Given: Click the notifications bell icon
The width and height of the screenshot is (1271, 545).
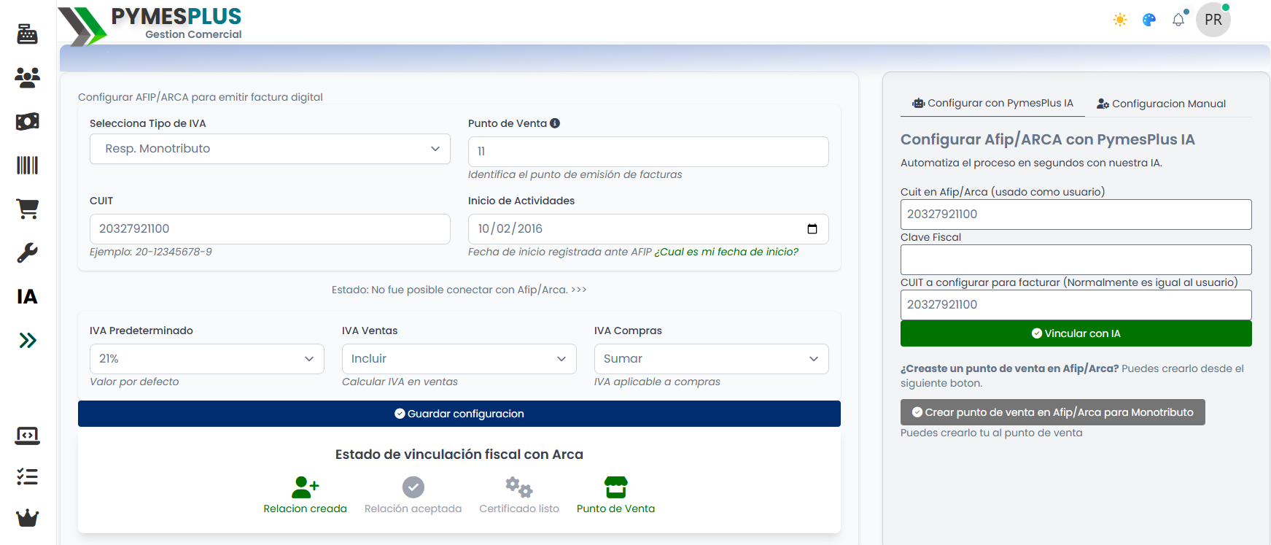Looking at the screenshot, I should [x=1178, y=20].
